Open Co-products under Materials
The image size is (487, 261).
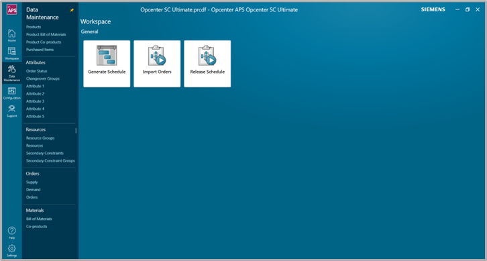[37, 227]
